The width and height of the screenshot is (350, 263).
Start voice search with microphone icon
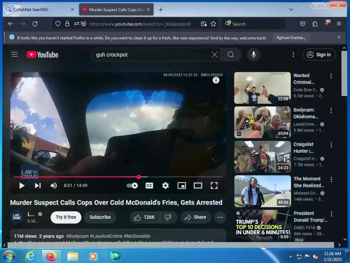(254, 54)
